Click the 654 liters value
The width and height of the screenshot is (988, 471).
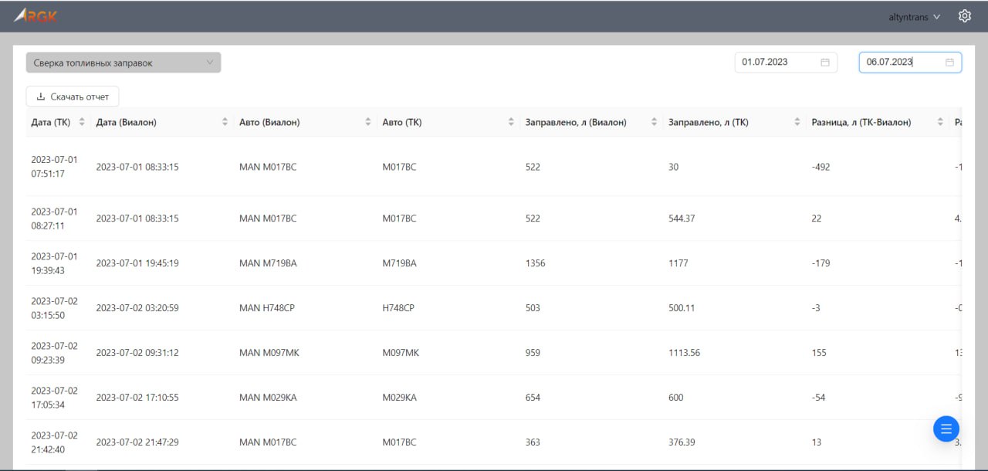point(533,398)
